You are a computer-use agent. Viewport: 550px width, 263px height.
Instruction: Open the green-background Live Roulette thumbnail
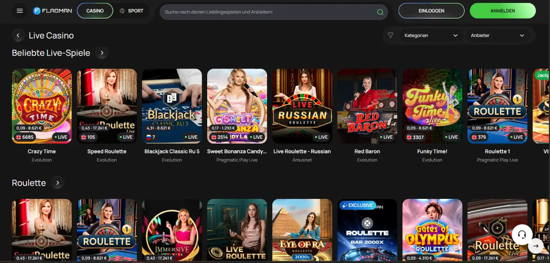tap(237, 230)
